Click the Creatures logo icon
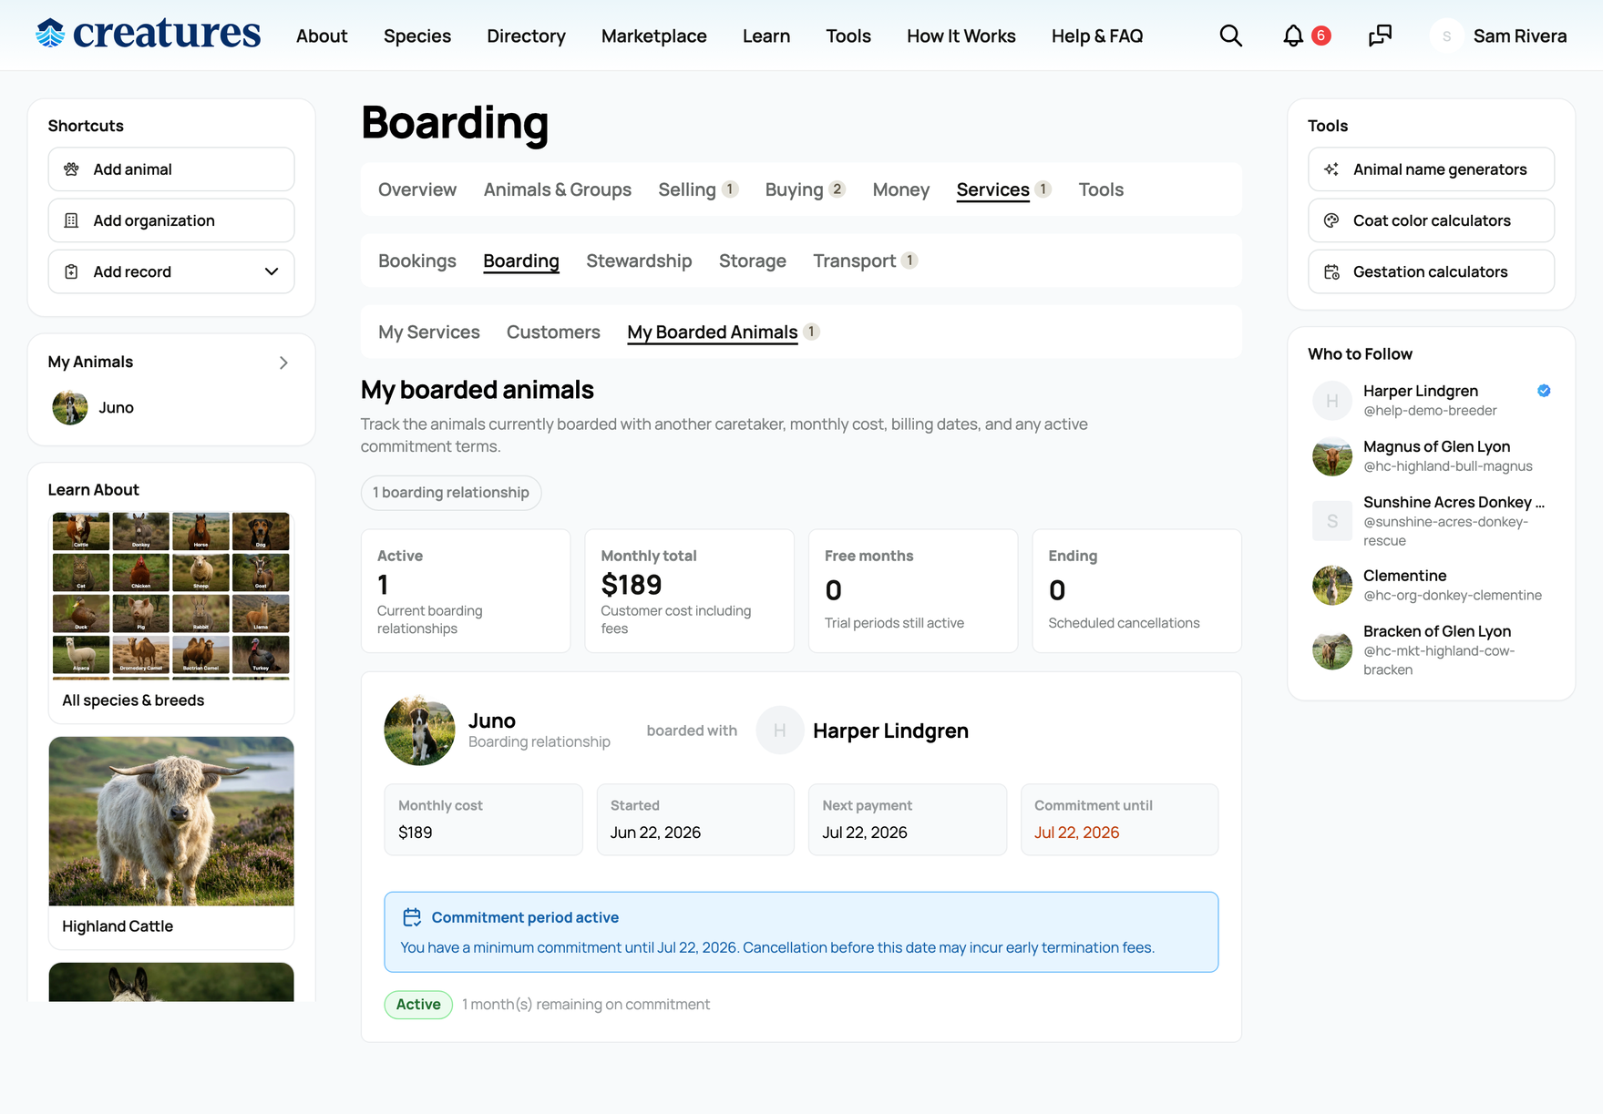The width and height of the screenshot is (1603, 1114). pos(50,34)
